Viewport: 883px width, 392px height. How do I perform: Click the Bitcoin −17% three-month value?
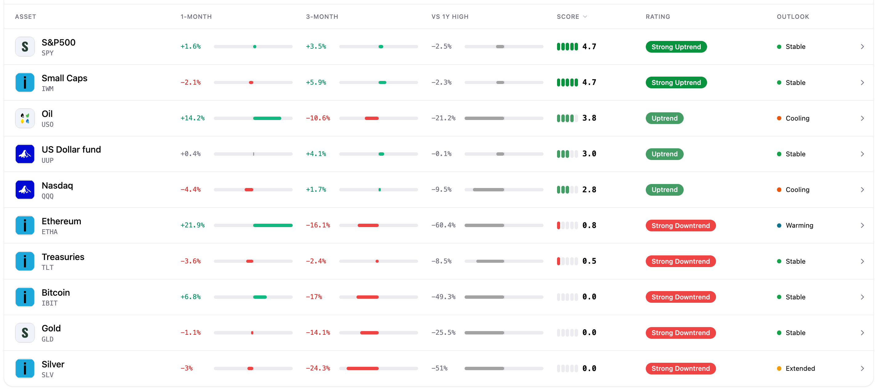(314, 297)
